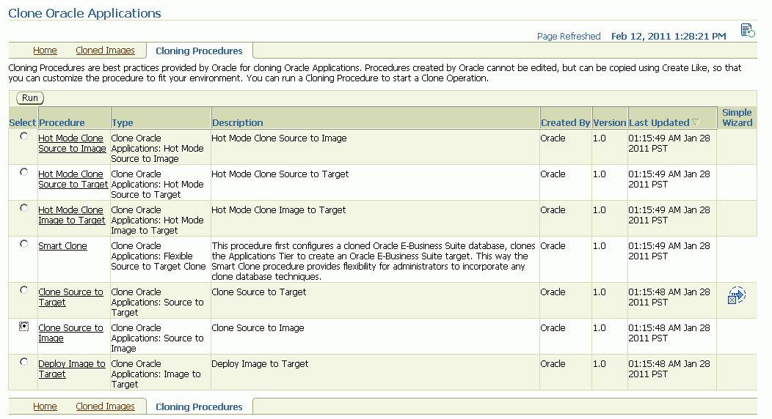Open Clone Source to Image procedure link
This screenshot has width=772, height=419.
tap(71, 333)
